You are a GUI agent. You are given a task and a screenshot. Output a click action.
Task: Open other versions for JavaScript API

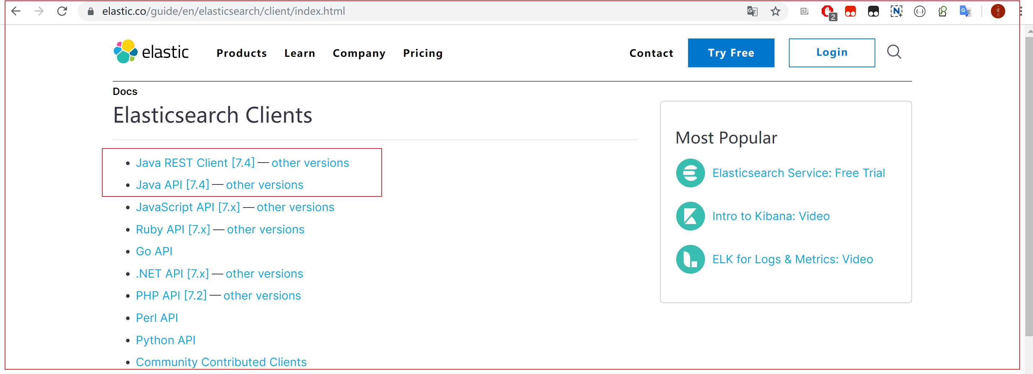coord(295,207)
